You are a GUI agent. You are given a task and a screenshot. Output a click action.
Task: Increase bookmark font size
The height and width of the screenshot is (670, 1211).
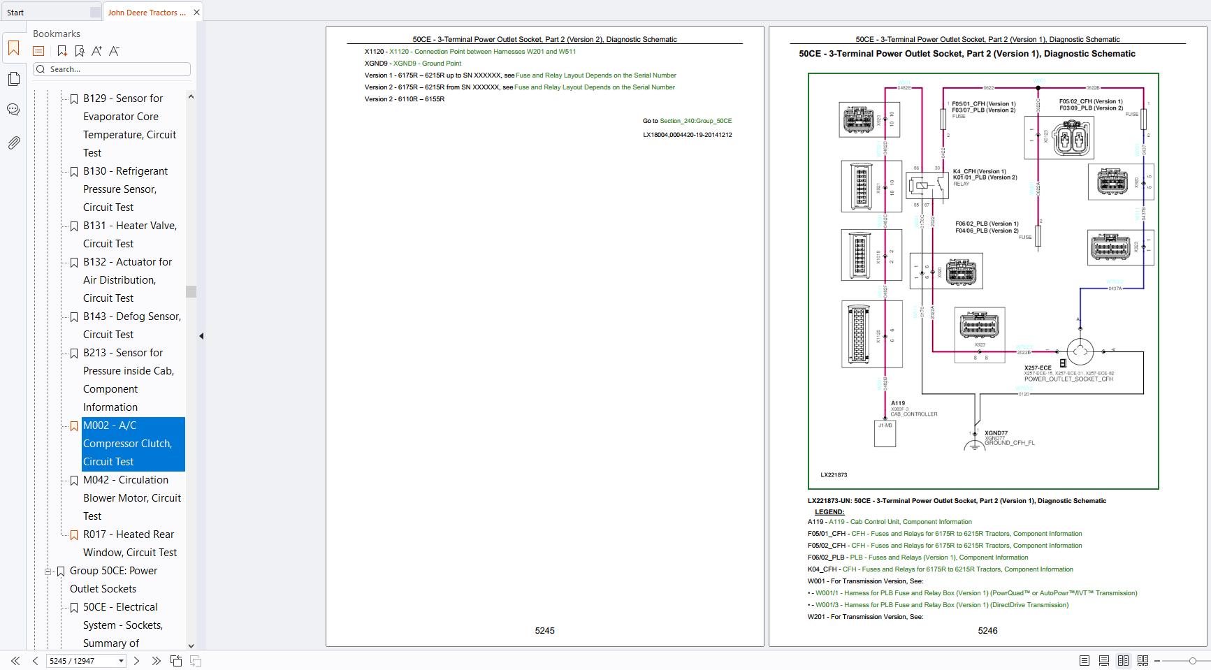coord(96,51)
